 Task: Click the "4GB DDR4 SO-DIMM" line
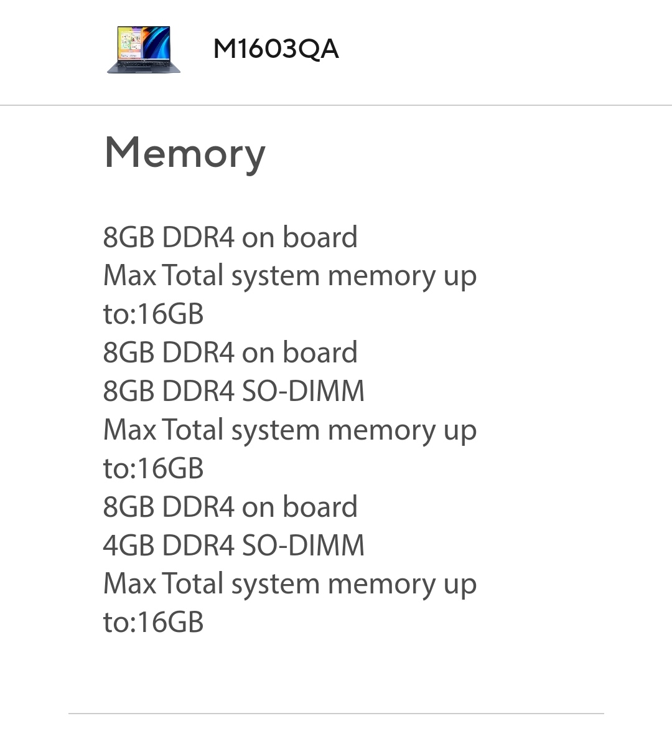click(x=233, y=545)
